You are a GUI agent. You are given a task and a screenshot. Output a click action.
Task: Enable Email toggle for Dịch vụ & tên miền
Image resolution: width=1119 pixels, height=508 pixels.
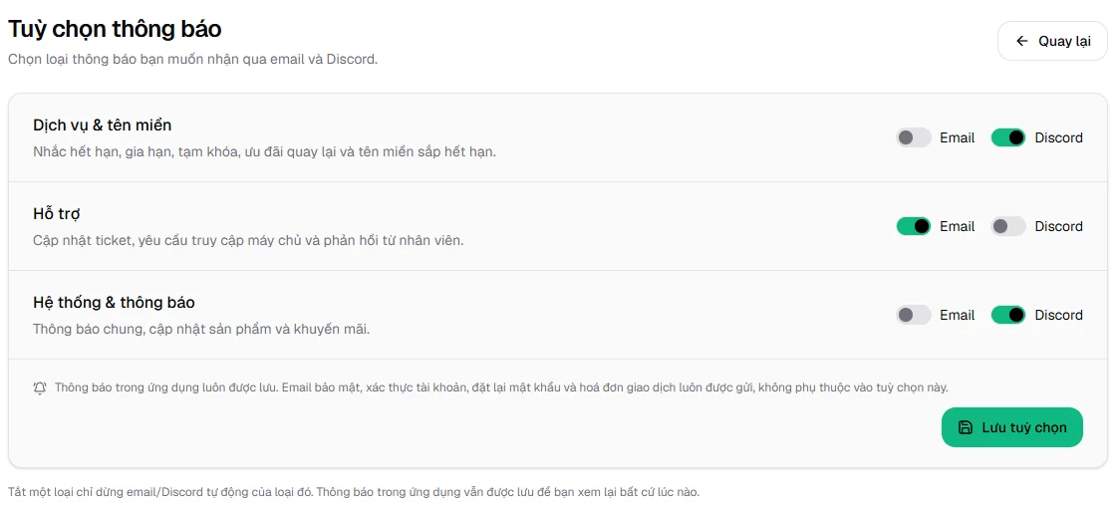coord(914,137)
